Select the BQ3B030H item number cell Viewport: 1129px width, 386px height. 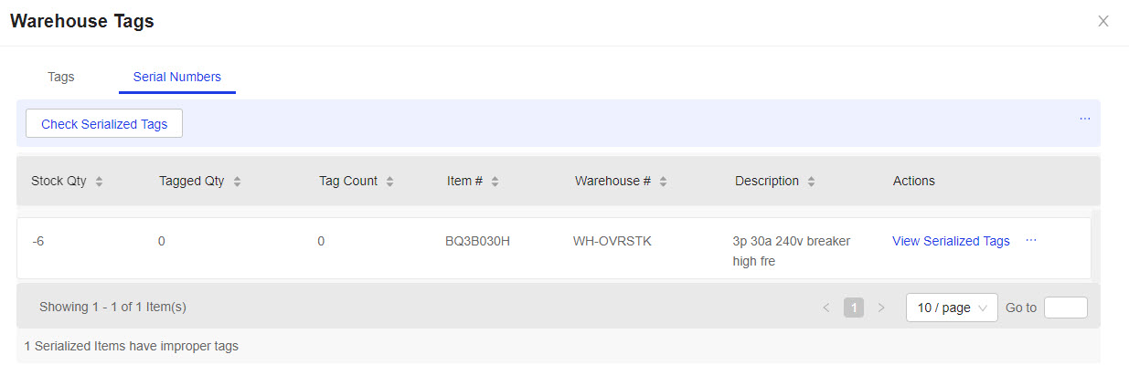[x=477, y=241]
